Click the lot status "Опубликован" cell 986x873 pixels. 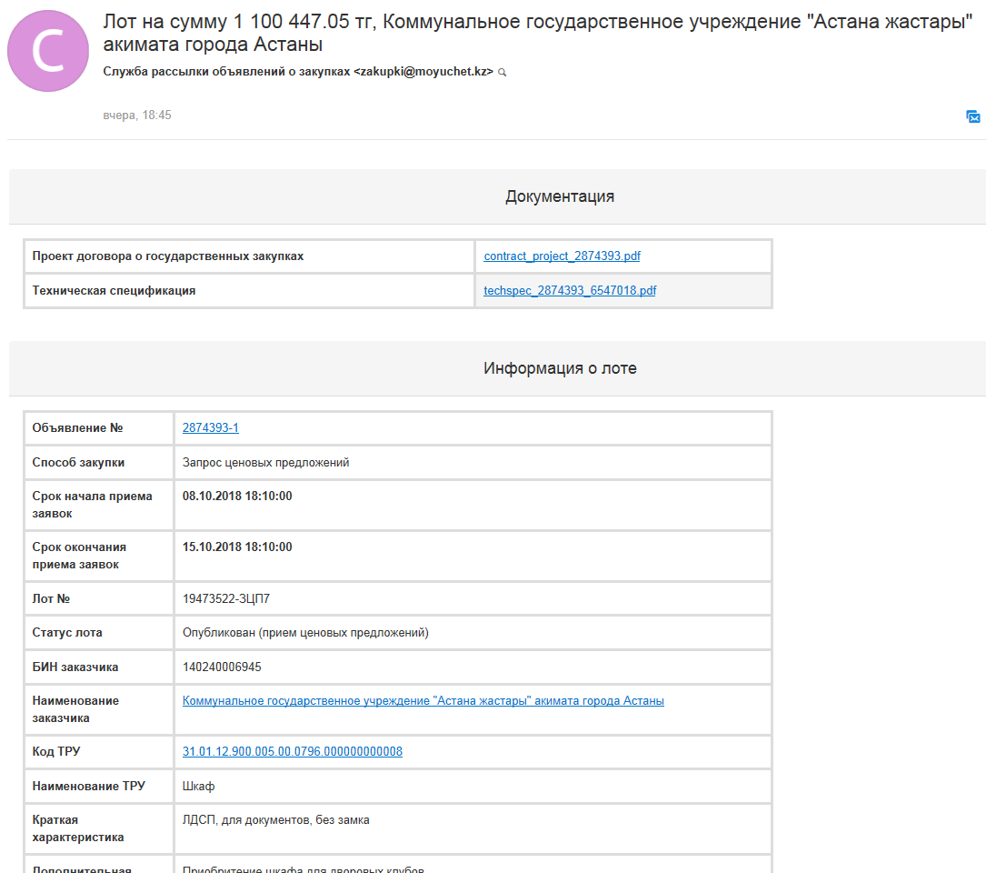point(473,633)
